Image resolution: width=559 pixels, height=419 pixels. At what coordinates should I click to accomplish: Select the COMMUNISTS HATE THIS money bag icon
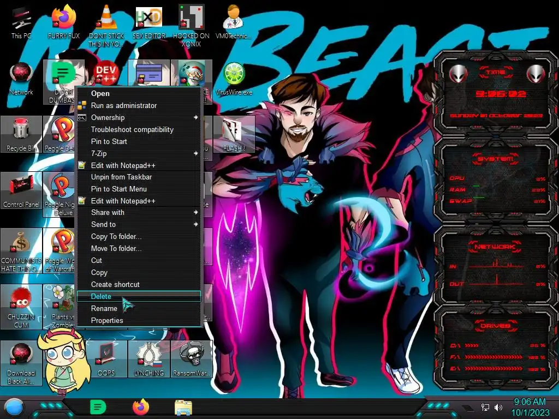pyautogui.click(x=21, y=251)
